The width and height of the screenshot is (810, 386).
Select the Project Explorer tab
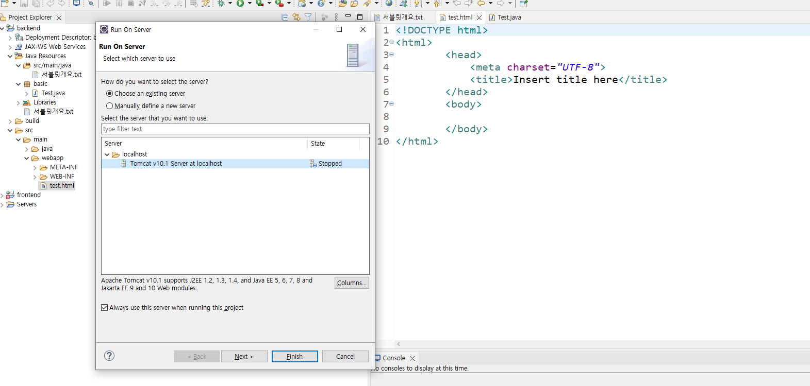(x=30, y=17)
